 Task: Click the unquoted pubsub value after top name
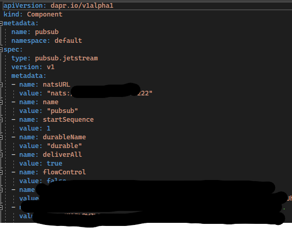(47, 32)
